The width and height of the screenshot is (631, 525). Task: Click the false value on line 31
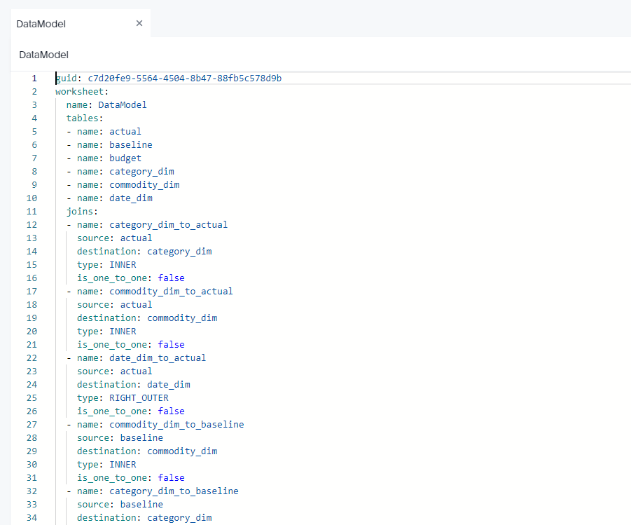171,477
